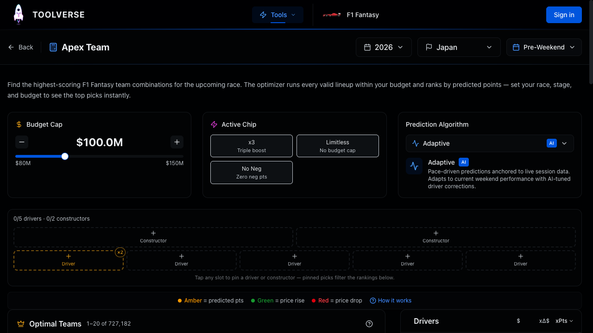Image resolution: width=593 pixels, height=333 pixels.
Task: Click the Active Chip lightning icon
Action: 214,124
